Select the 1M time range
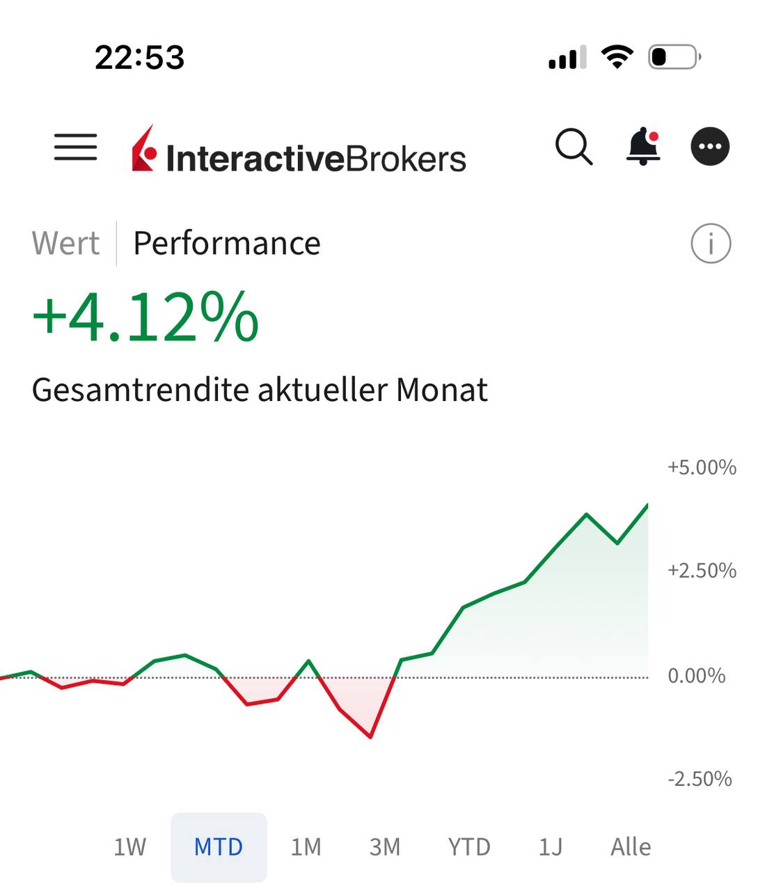765x891 pixels. pyautogui.click(x=306, y=847)
